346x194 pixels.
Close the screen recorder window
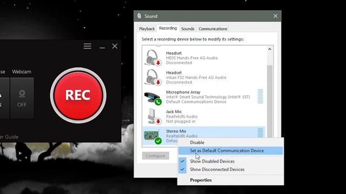click(x=115, y=46)
